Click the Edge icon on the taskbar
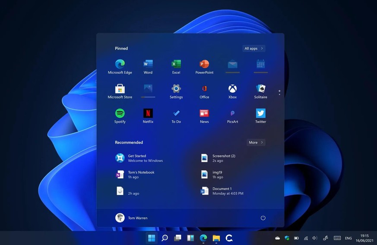 [203, 238]
